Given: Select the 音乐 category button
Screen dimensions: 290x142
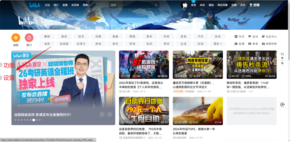Looking at the screenshot, I should click(x=115, y=44).
